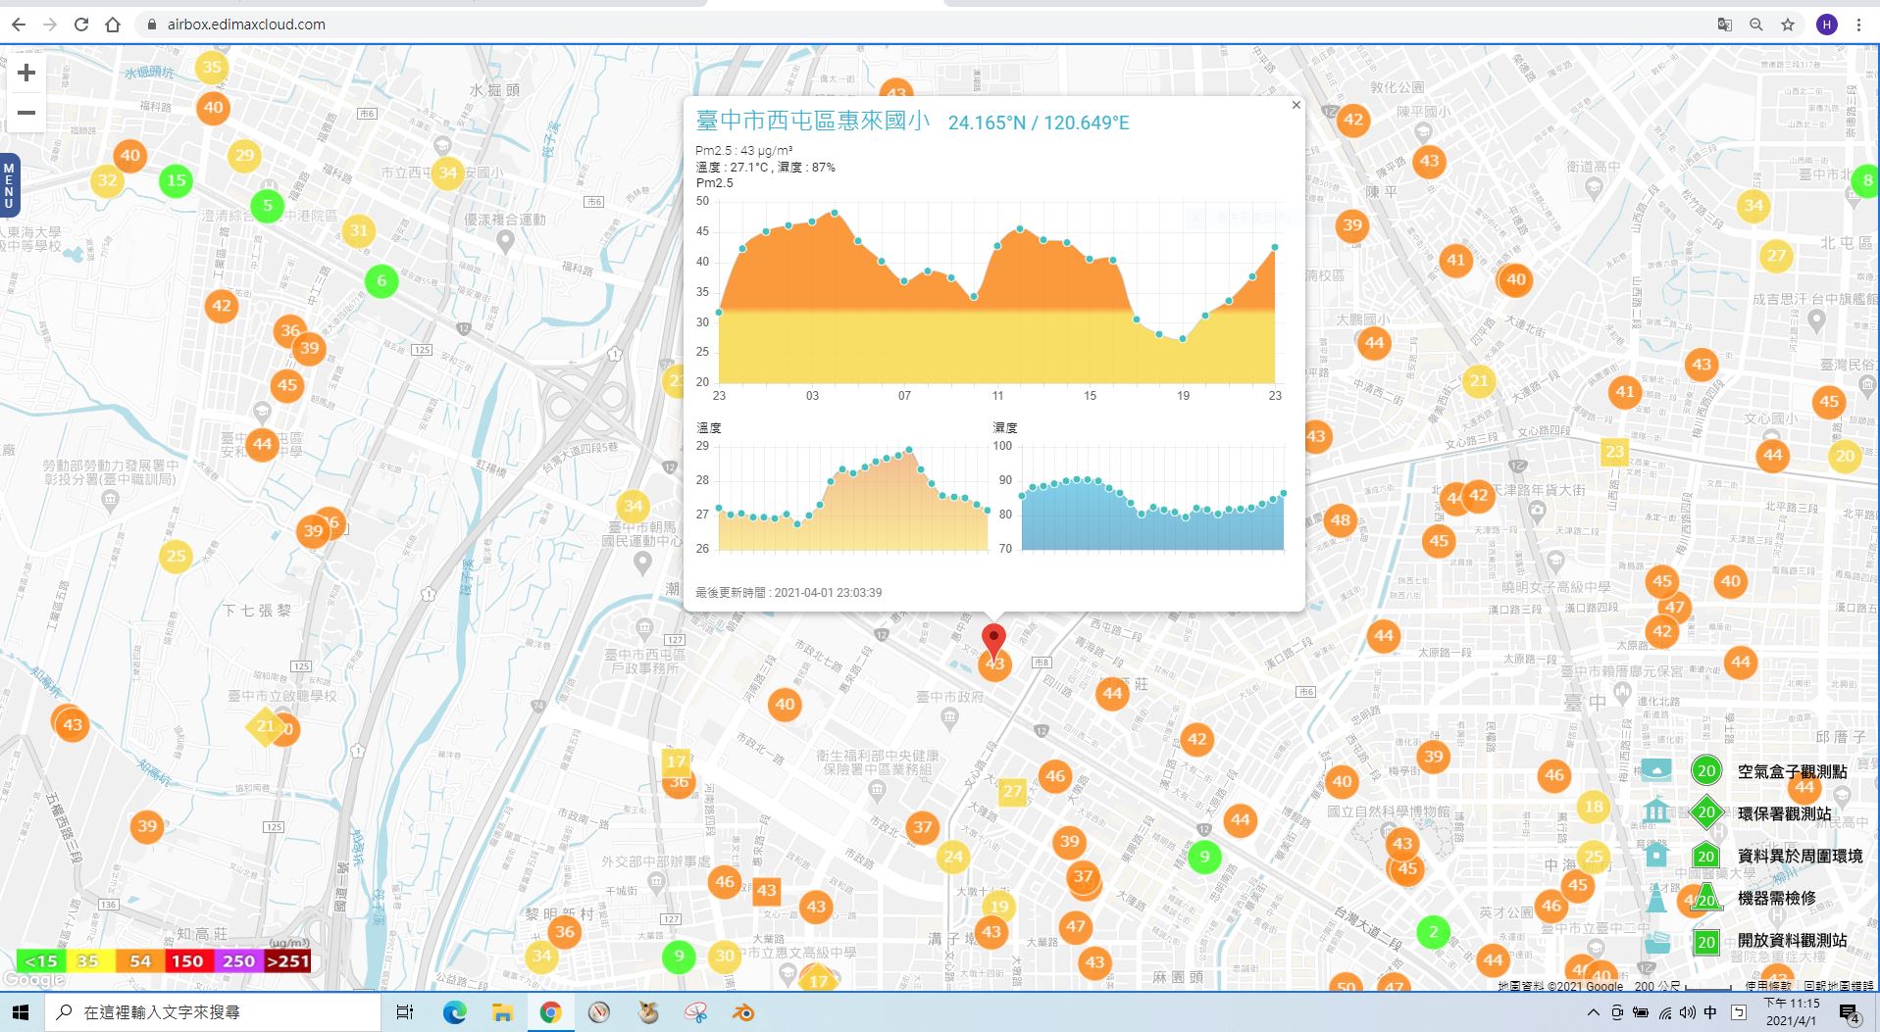Viewport: 1880px width, 1032px height.
Task: Open yellow square marker showing 23
Action: 1614,452
